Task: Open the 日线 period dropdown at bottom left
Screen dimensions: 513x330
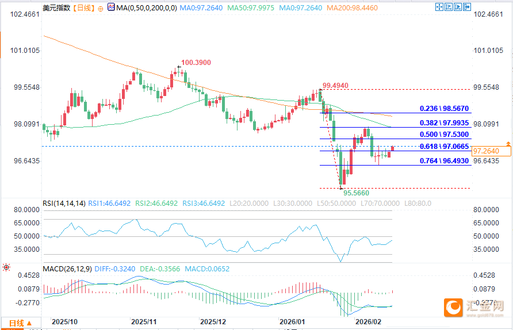Action: (x=21, y=323)
